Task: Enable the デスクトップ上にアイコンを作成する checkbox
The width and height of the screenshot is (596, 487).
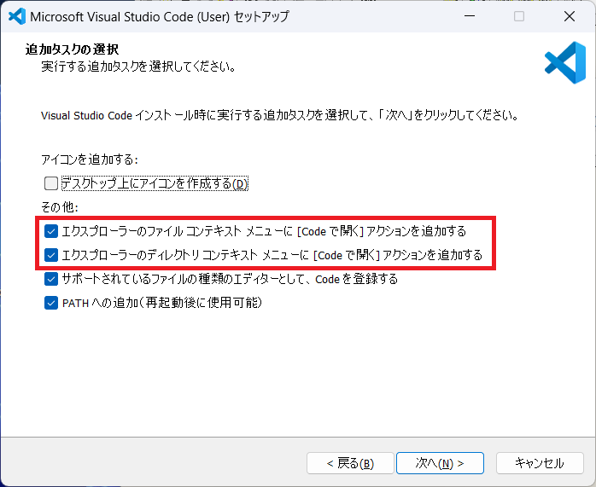Action: point(51,183)
